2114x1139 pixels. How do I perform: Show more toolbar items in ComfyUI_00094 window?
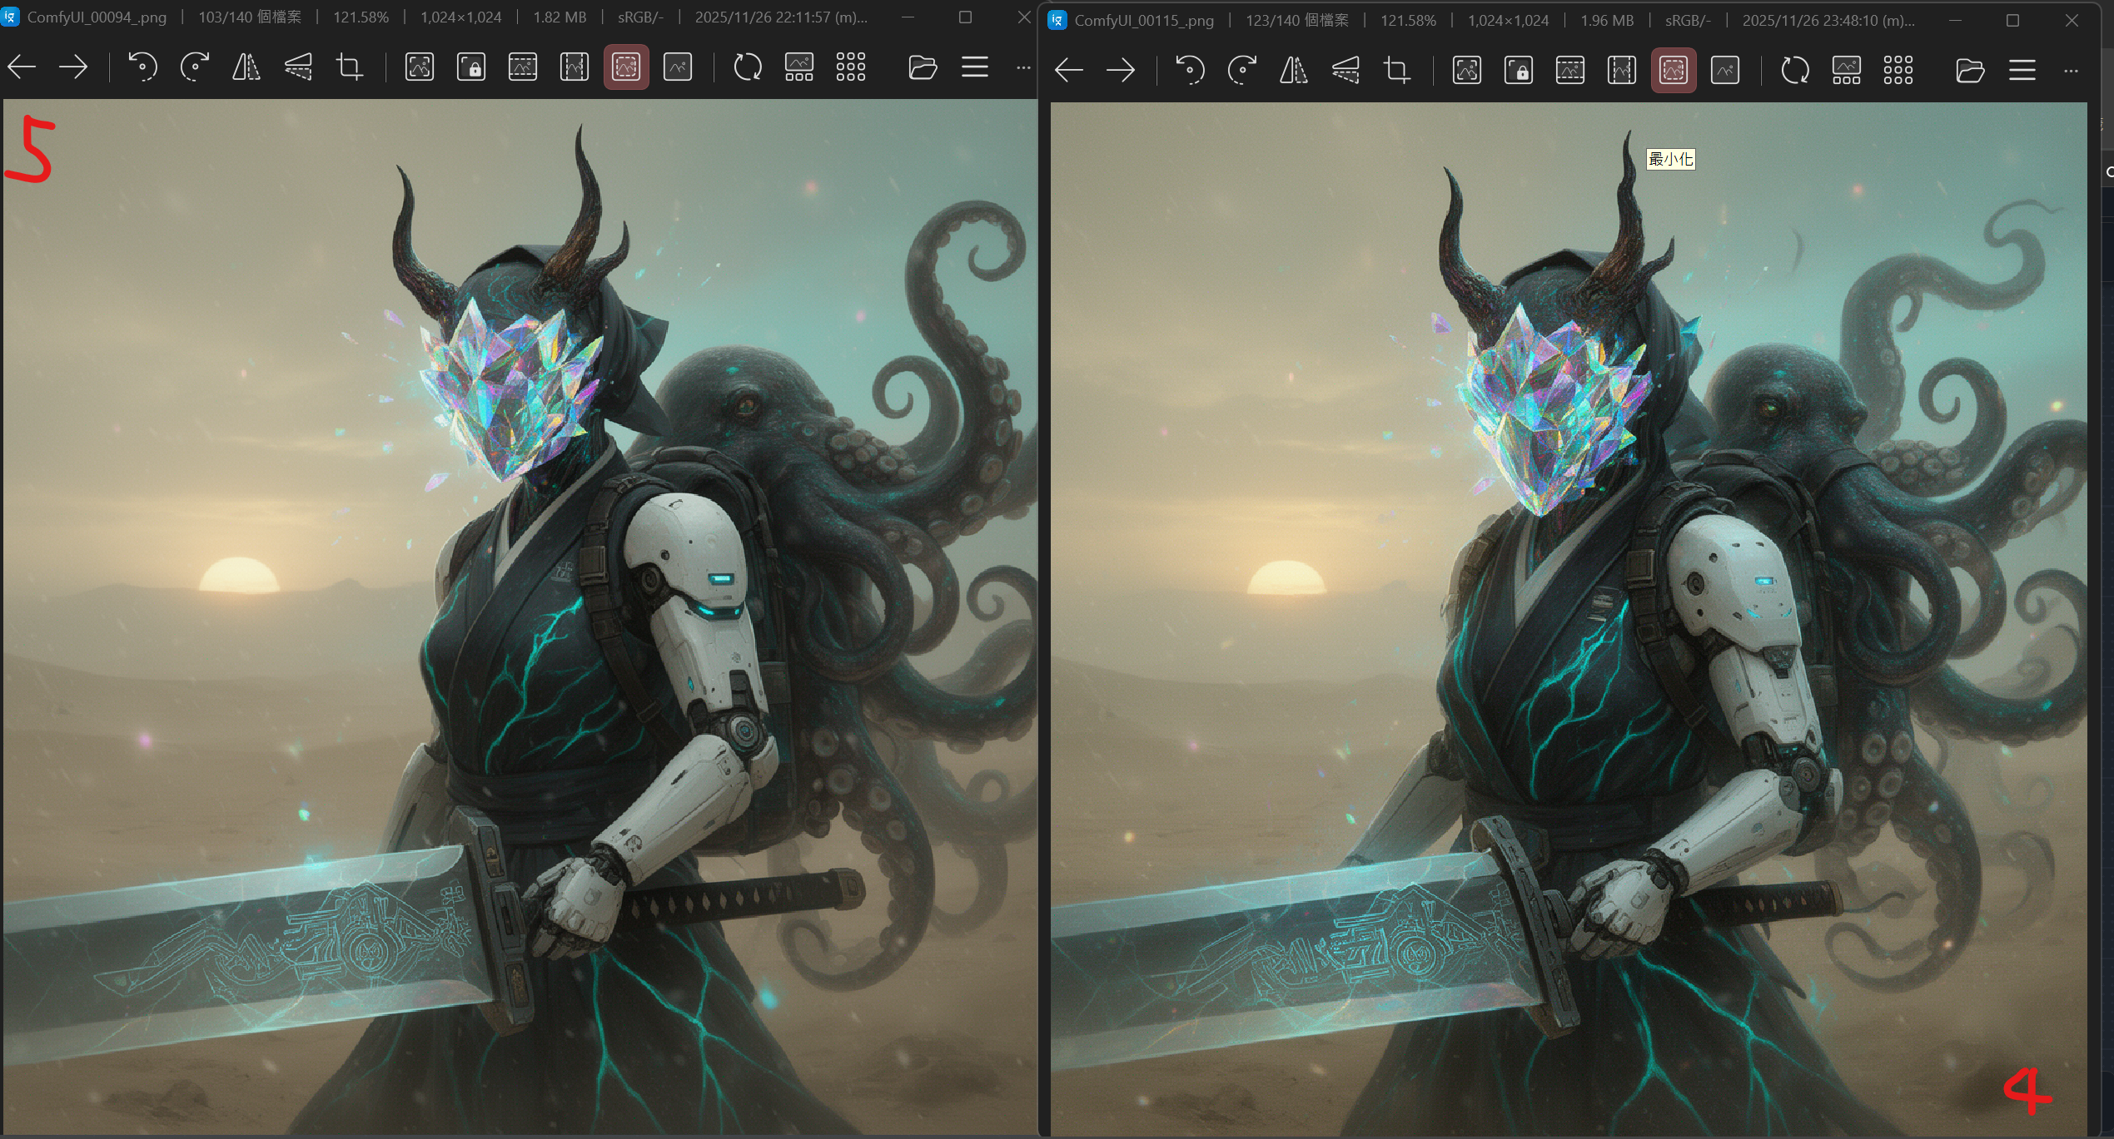[1023, 67]
